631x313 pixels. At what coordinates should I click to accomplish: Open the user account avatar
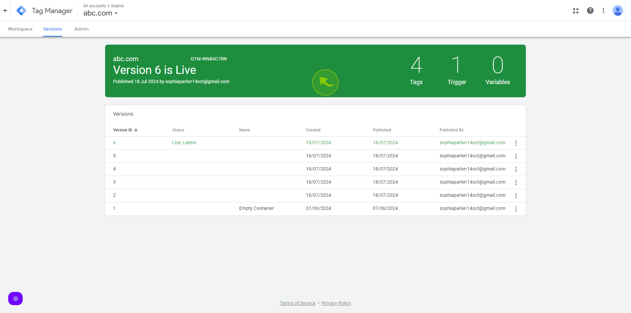coord(618,11)
